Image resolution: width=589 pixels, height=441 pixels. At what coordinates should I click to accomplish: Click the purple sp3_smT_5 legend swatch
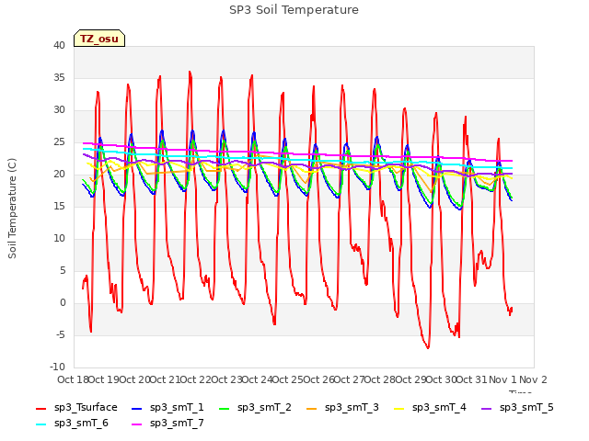click(487, 408)
